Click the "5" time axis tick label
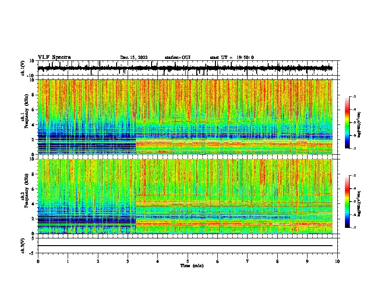 click(x=188, y=261)
